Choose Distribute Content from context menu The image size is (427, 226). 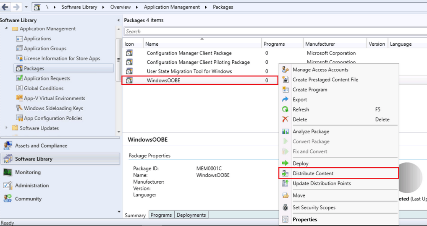[339, 173]
